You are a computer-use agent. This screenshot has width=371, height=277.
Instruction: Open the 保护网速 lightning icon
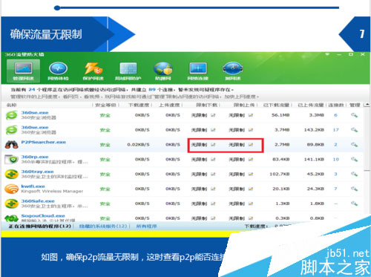coord(93,71)
